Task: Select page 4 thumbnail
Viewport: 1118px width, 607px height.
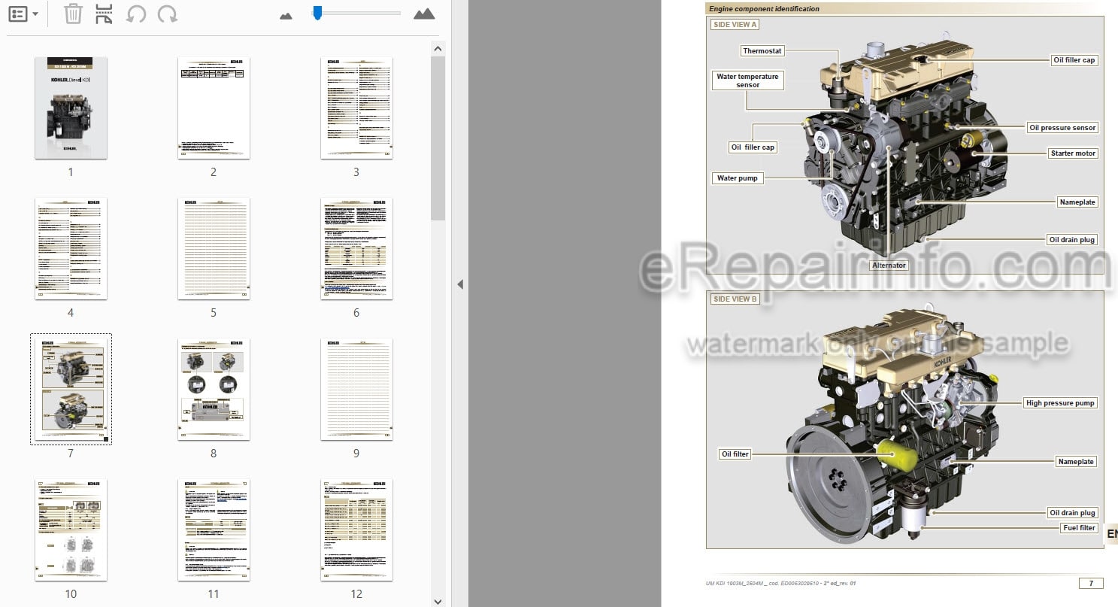Action: pyautogui.click(x=71, y=249)
